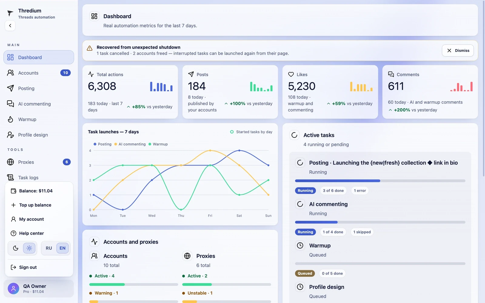Click the Dashboard header grid icon
485x303 pixels.
94,16
